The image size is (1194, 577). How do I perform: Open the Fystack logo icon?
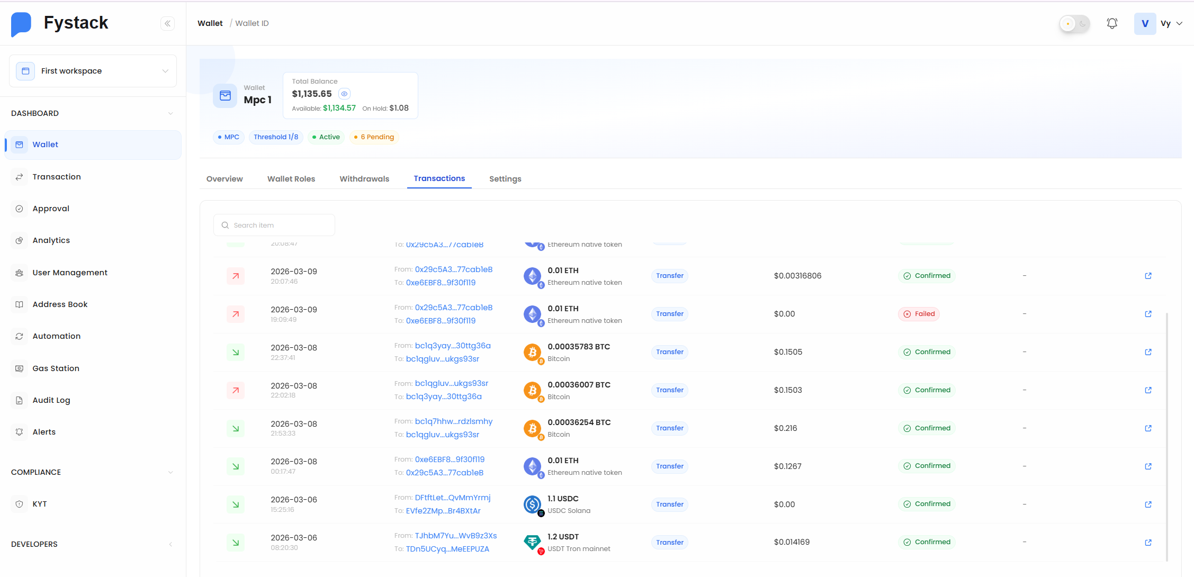tap(21, 23)
